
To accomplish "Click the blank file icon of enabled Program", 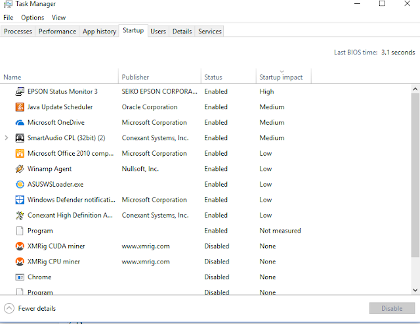I will pos(20,231).
